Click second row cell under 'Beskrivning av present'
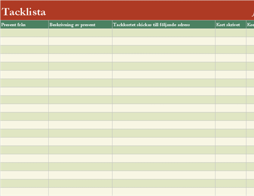 (80, 41)
